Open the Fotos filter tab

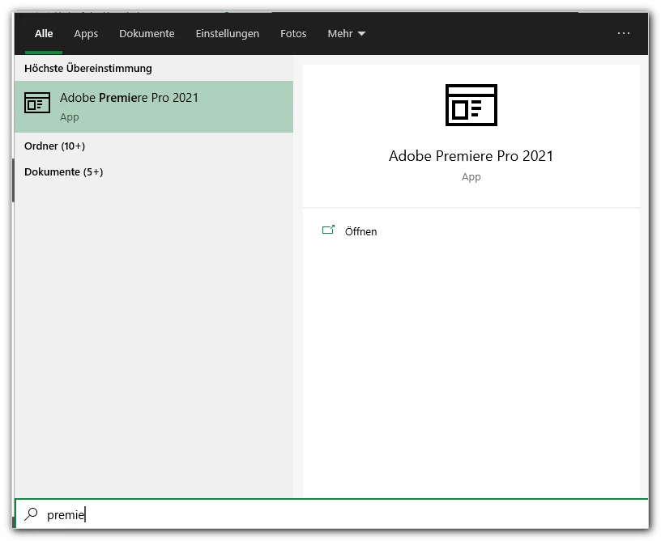tap(293, 34)
